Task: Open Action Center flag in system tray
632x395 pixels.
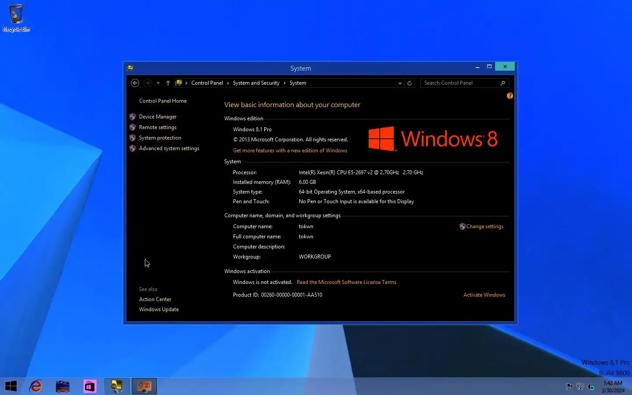Action: point(569,387)
